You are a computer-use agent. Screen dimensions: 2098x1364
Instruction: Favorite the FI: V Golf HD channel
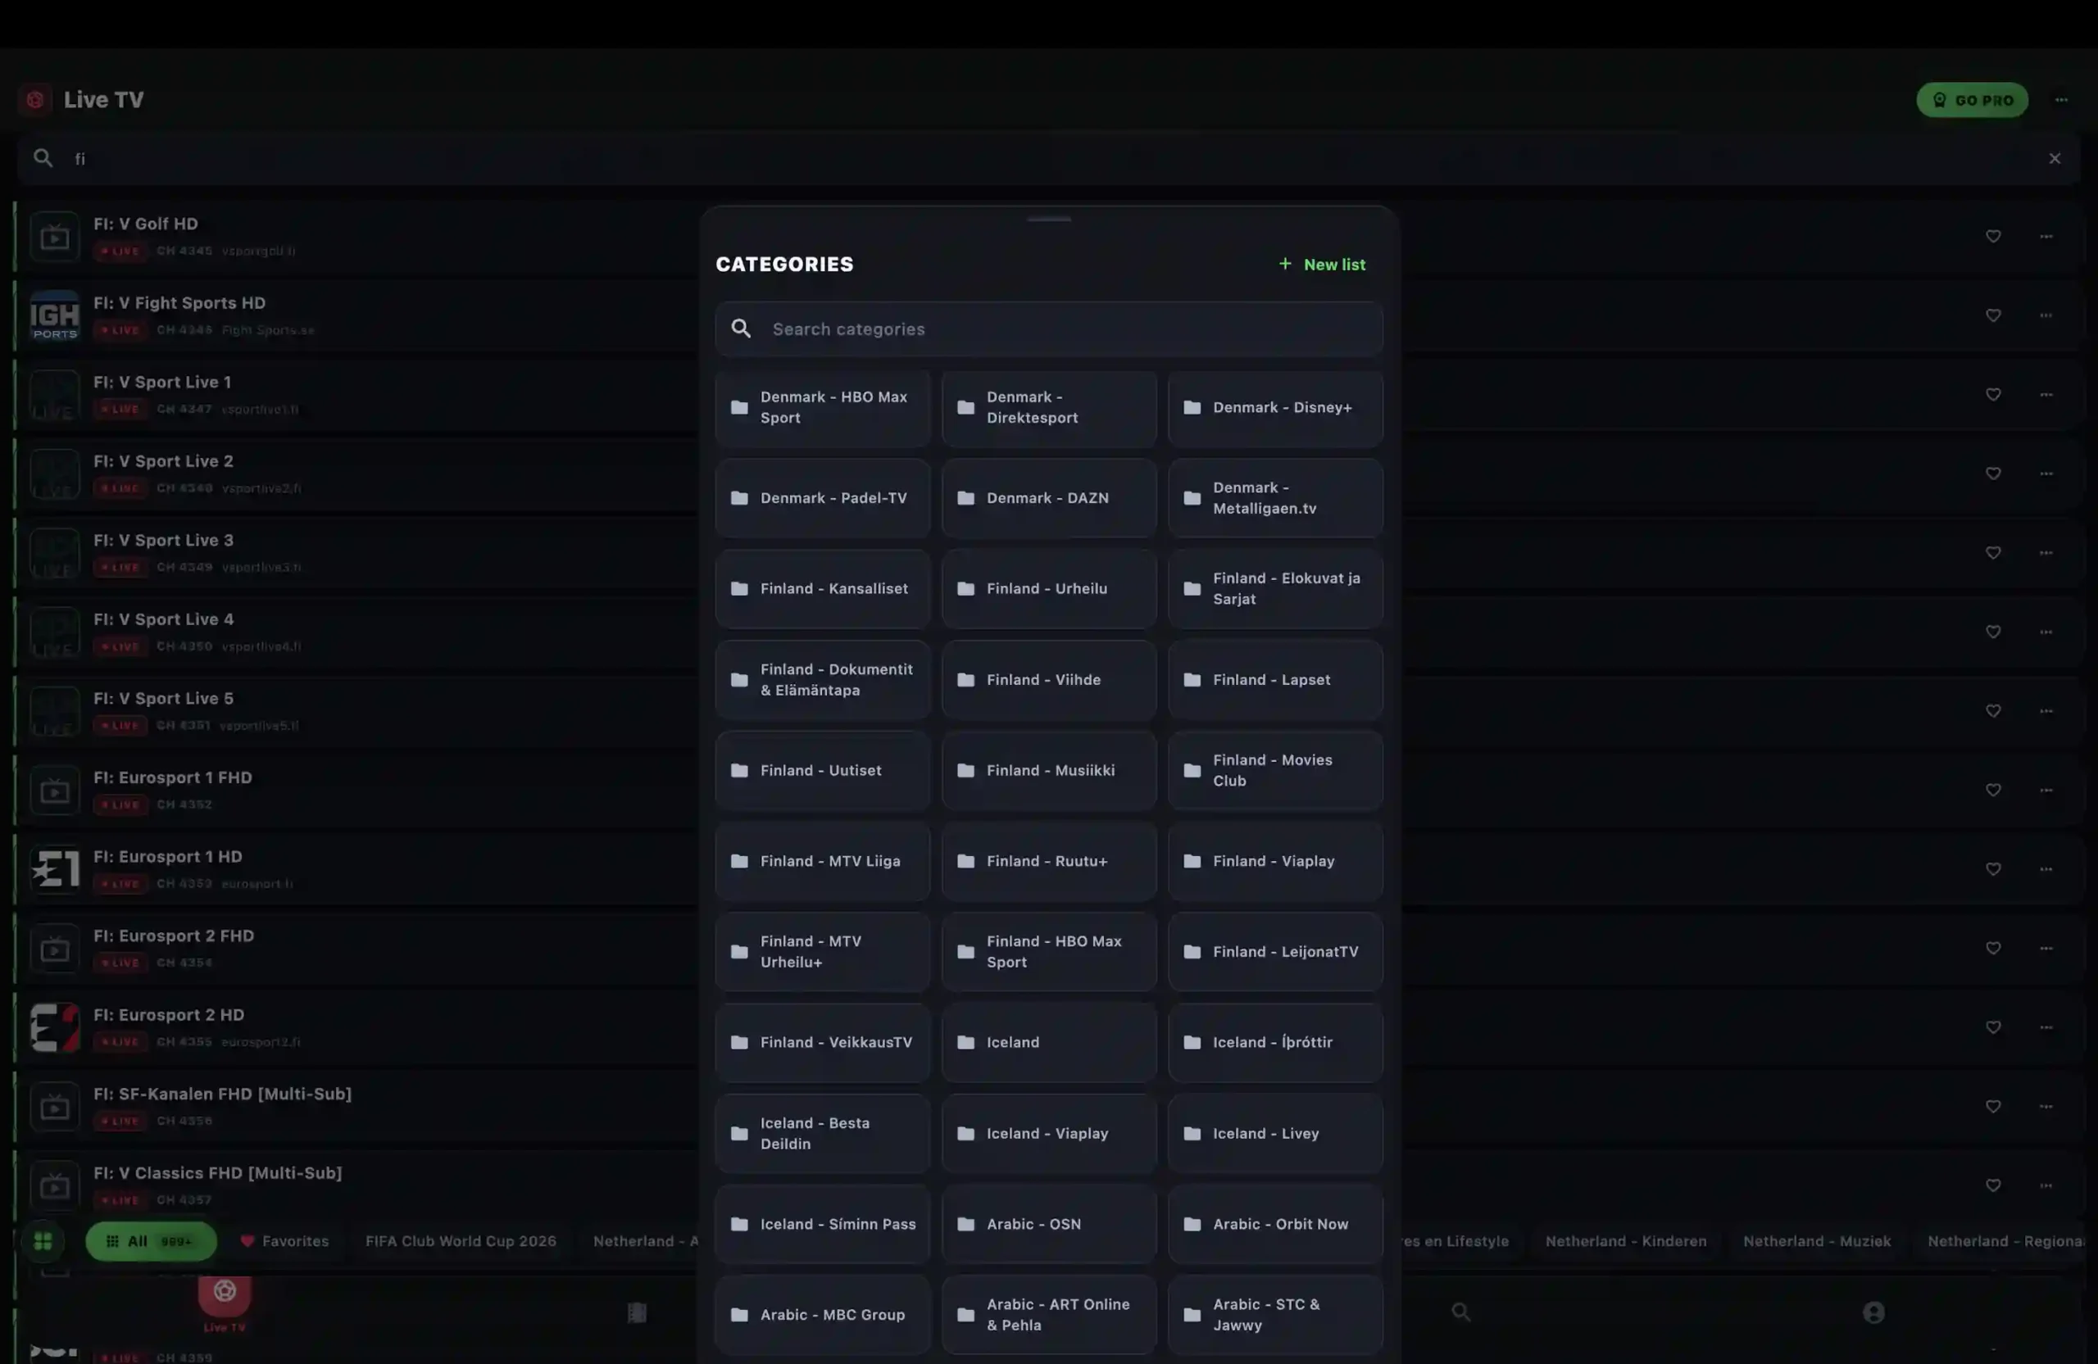pyautogui.click(x=1992, y=236)
